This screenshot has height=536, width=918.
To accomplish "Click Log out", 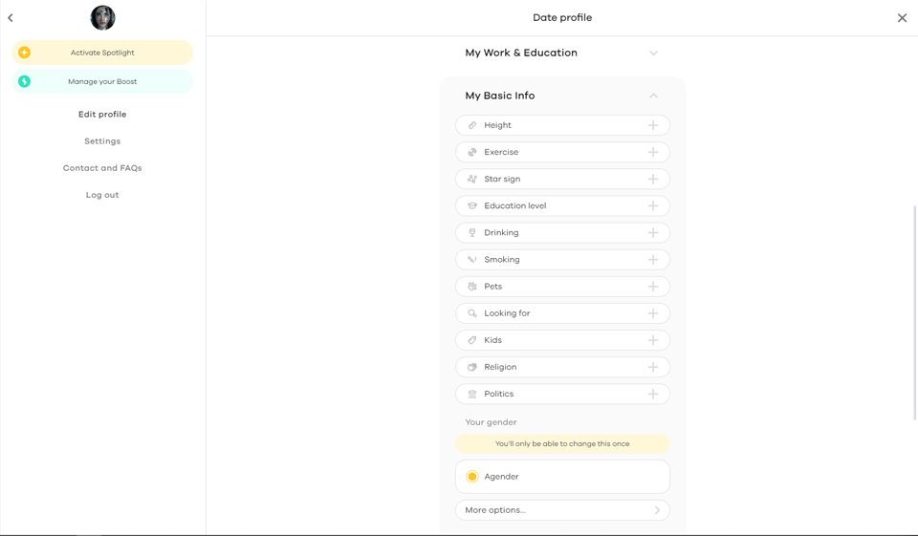I will click(102, 195).
